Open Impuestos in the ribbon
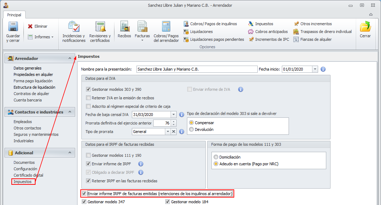 [261, 24]
